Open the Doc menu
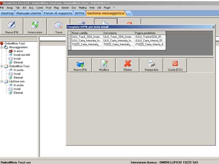Image resolution: width=219 pixels, height=164 pixels. point(74,7)
